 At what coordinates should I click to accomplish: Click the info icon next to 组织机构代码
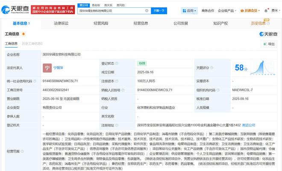tap(218, 90)
